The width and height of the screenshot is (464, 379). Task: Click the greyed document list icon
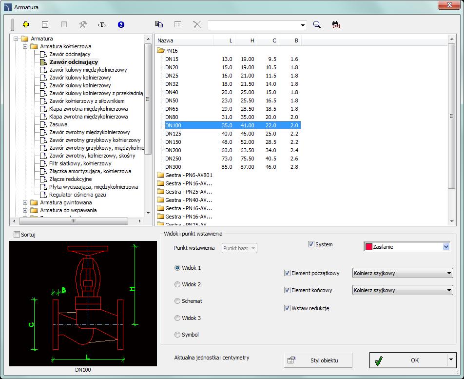coord(64,24)
